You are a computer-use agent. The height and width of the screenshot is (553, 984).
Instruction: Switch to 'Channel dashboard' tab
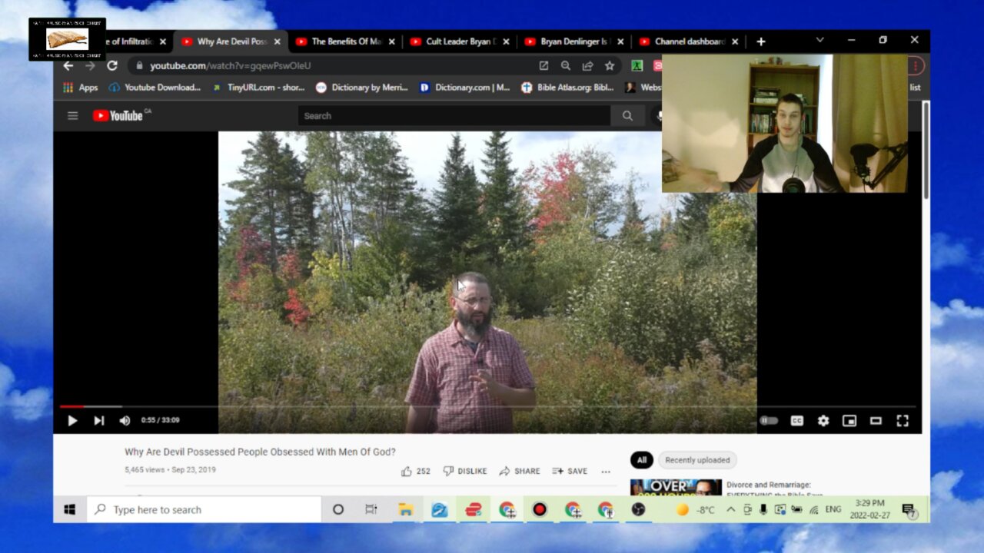click(689, 41)
